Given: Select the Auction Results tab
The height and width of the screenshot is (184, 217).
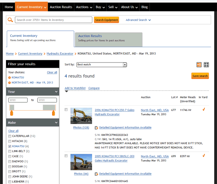Looking at the screenshot, I should click(109, 40).
